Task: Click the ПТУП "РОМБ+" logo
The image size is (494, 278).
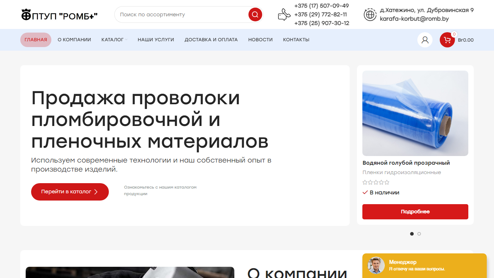Action: [60, 15]
